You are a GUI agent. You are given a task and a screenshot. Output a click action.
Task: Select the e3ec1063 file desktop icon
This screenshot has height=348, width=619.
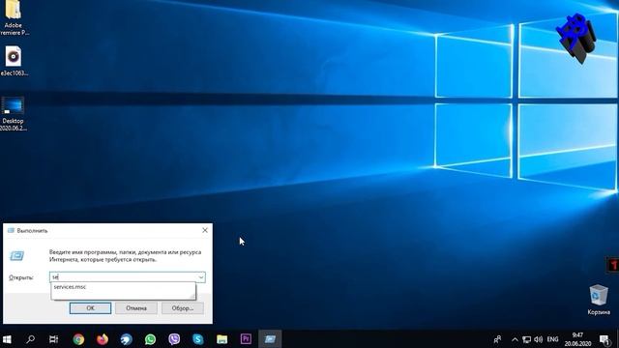coord(14,61)
